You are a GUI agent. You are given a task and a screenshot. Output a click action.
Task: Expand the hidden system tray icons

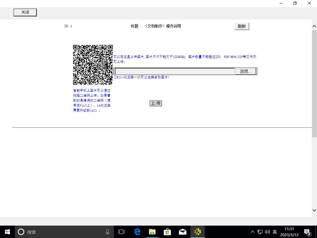tap(252, 232)
